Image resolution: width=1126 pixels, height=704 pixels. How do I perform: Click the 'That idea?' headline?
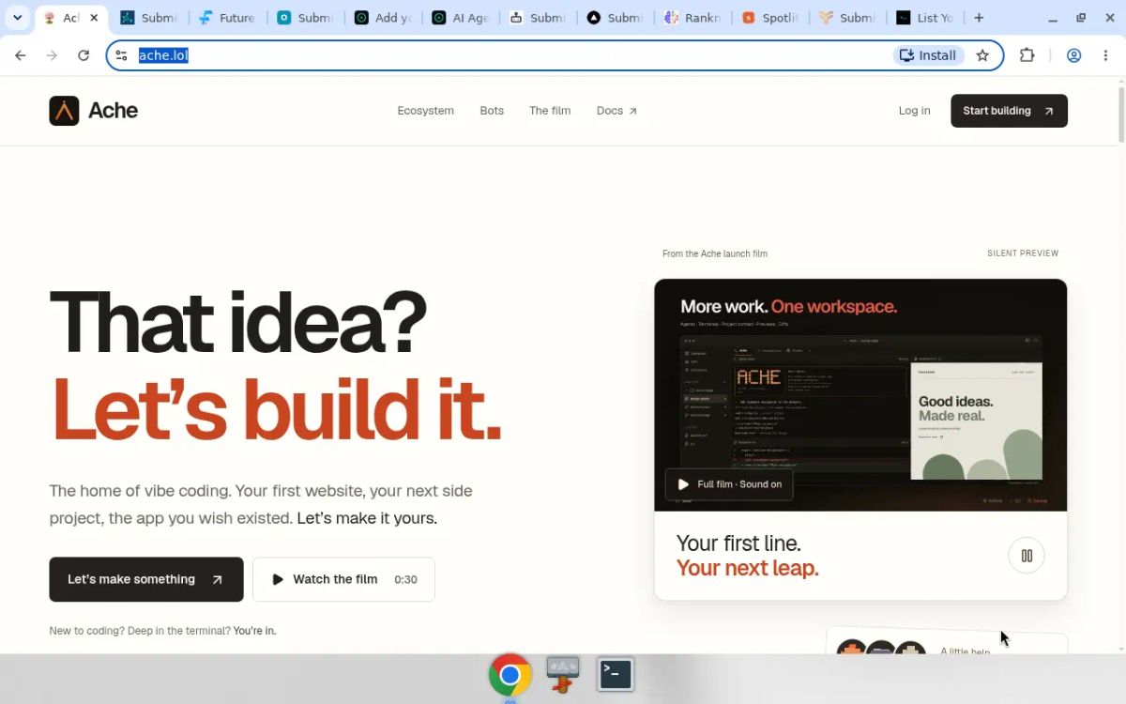click(x=238, y=323)
